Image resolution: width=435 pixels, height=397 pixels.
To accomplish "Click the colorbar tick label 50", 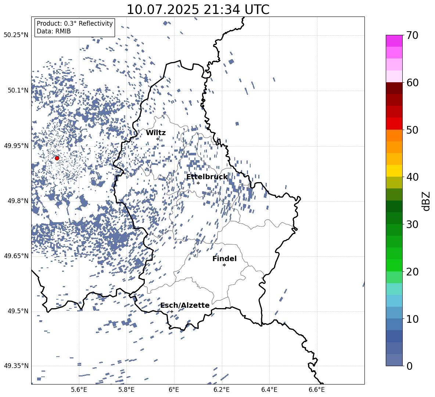I will point(412,130).
